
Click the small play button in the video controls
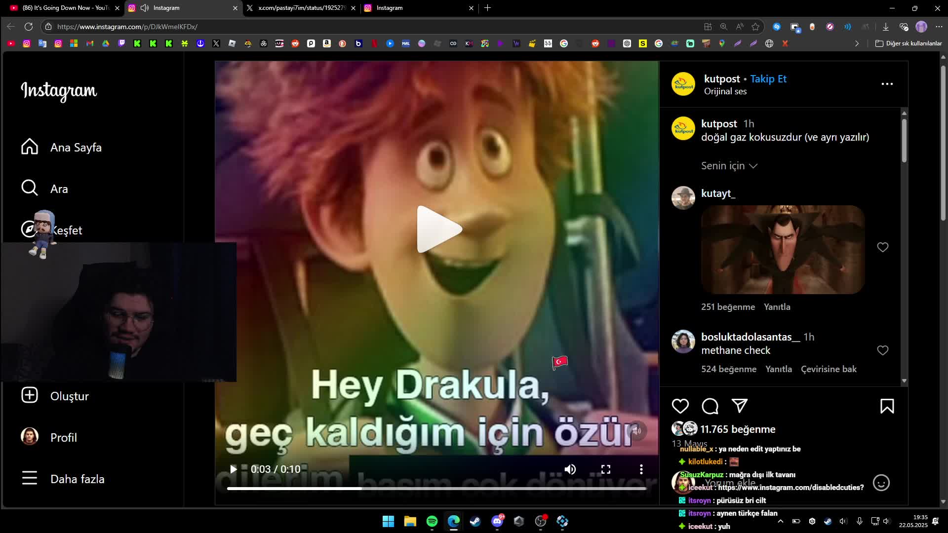pos(234,469)
